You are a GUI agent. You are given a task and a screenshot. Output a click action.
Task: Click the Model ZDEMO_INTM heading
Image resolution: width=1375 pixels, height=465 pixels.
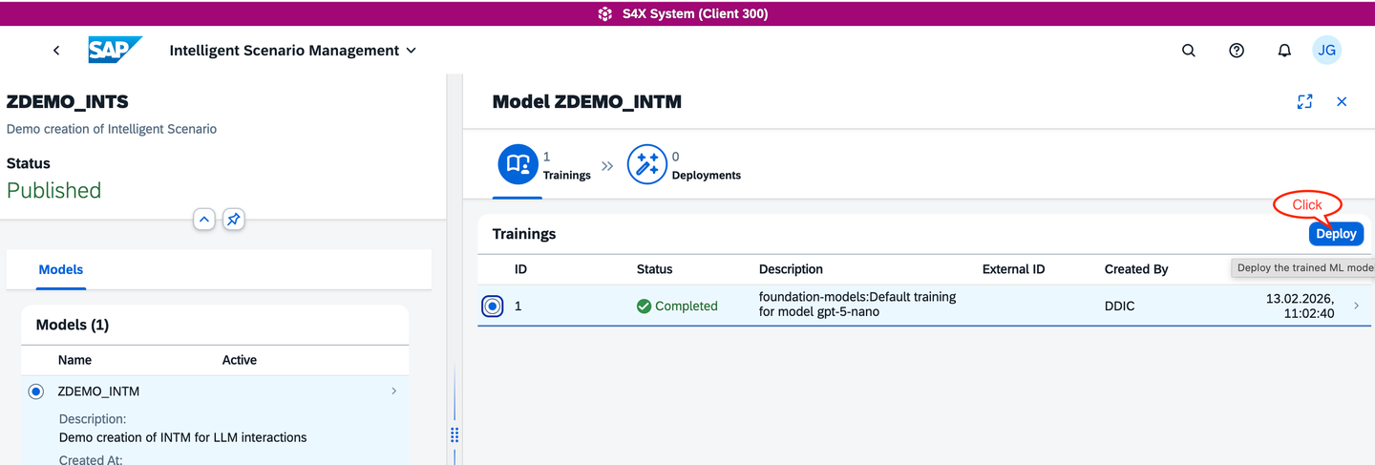tap(587, 101)
